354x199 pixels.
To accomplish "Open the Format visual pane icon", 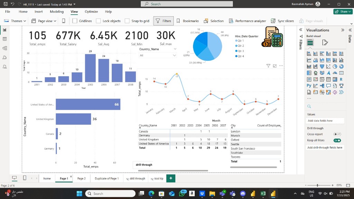I will coord(325,42).
